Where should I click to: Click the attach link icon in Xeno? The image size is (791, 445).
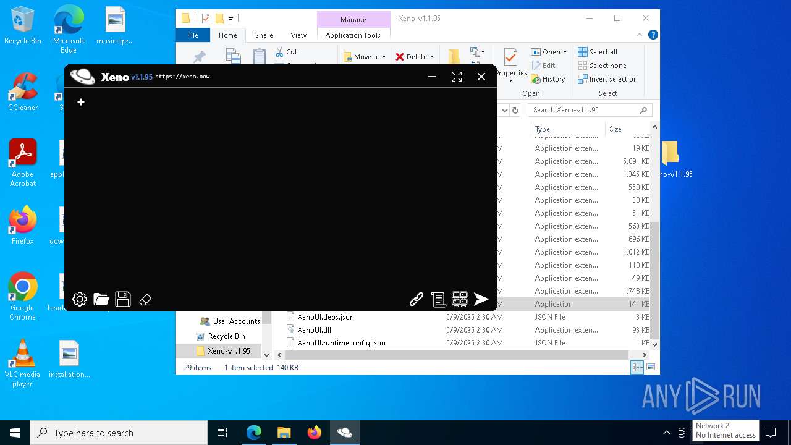click(x=417, y=300)
